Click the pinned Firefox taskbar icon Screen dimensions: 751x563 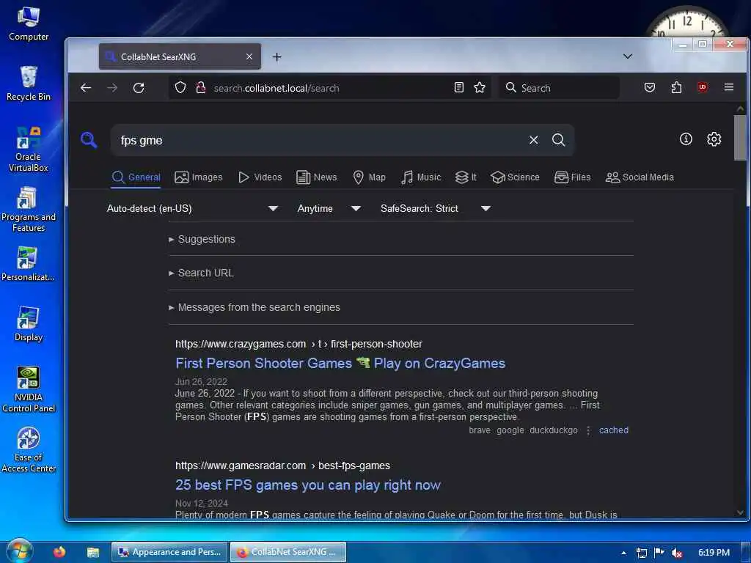[59, 552]
